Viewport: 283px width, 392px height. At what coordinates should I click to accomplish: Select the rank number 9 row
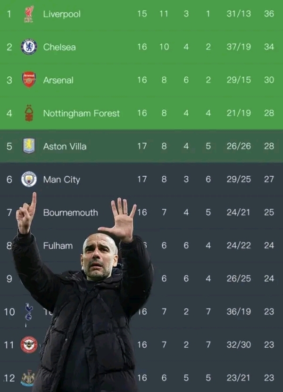[9, 278]
